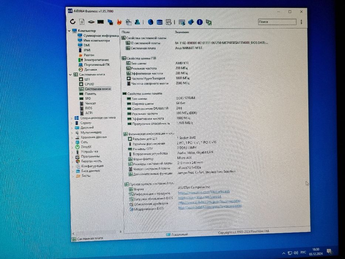Open the Модернизации BIOS link

point(210,206)
